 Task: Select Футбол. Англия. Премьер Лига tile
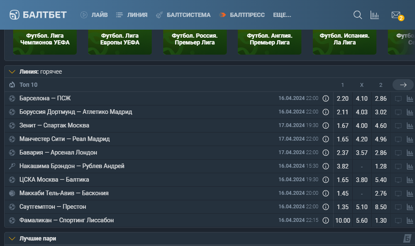click(x=270, y=42)
